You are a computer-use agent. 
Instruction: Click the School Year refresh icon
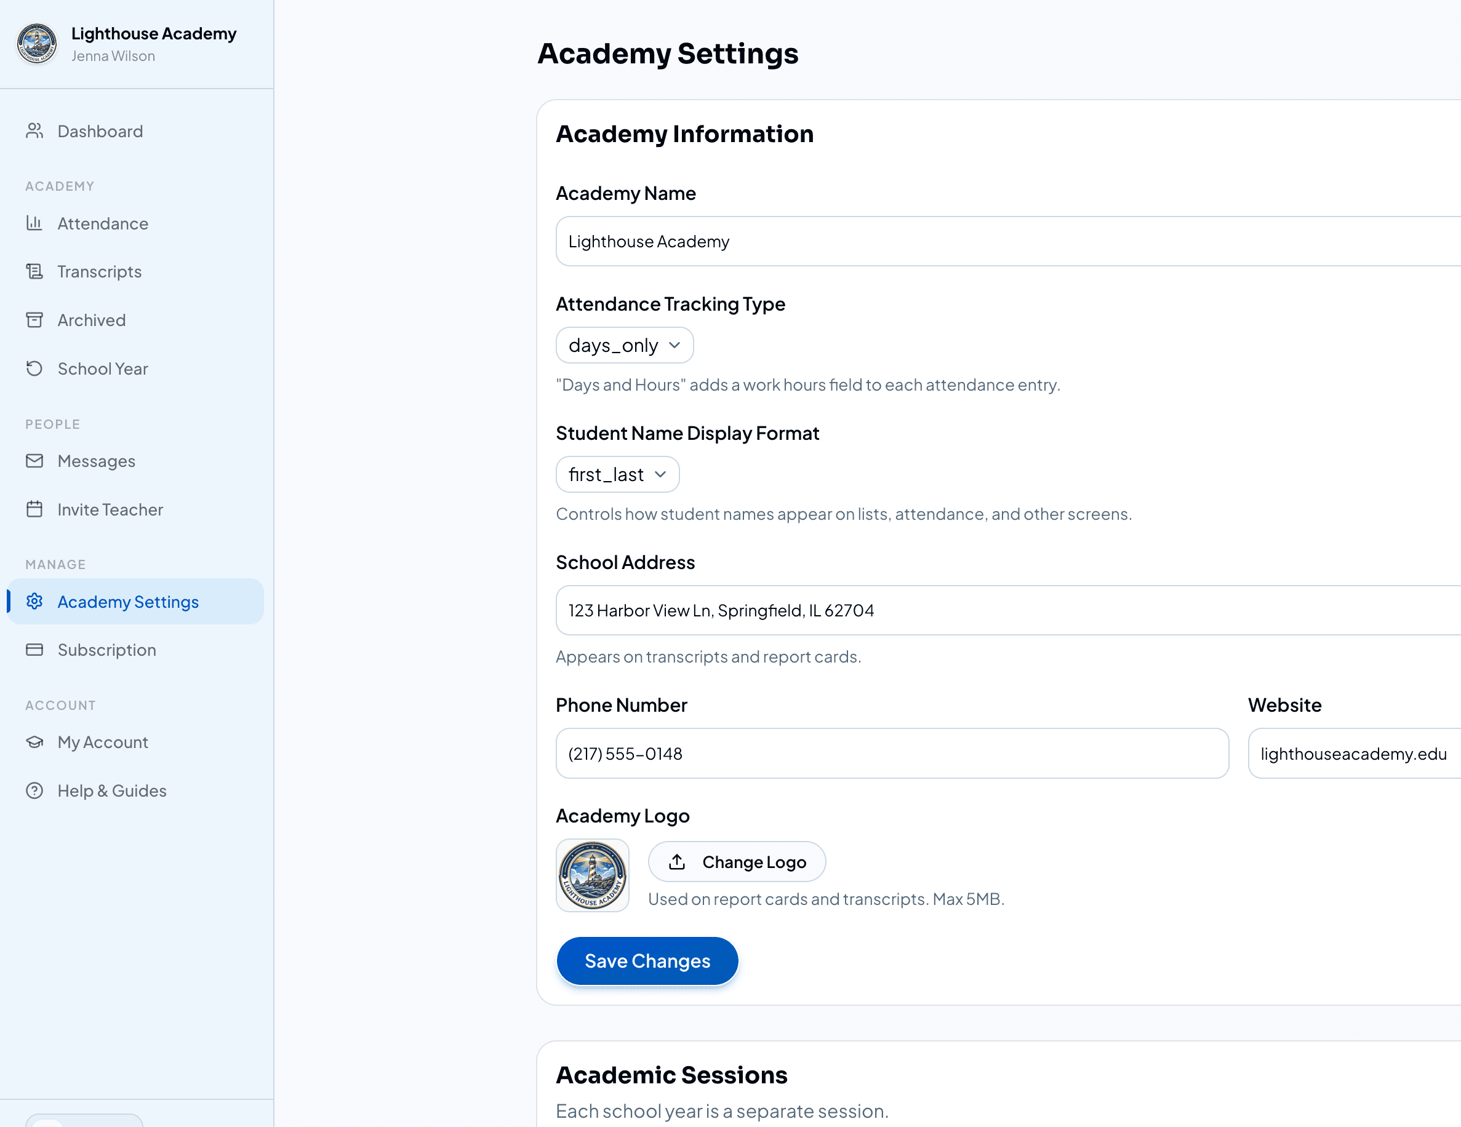(34, 368)
